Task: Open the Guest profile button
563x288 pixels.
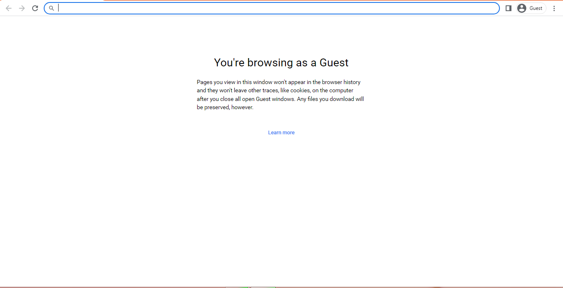Action: [531, 8]
